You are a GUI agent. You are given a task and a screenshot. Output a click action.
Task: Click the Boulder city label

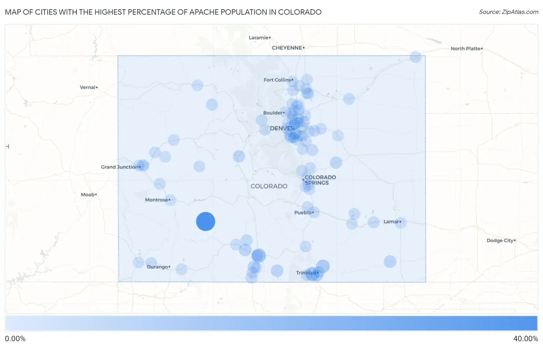coord(273,113)
